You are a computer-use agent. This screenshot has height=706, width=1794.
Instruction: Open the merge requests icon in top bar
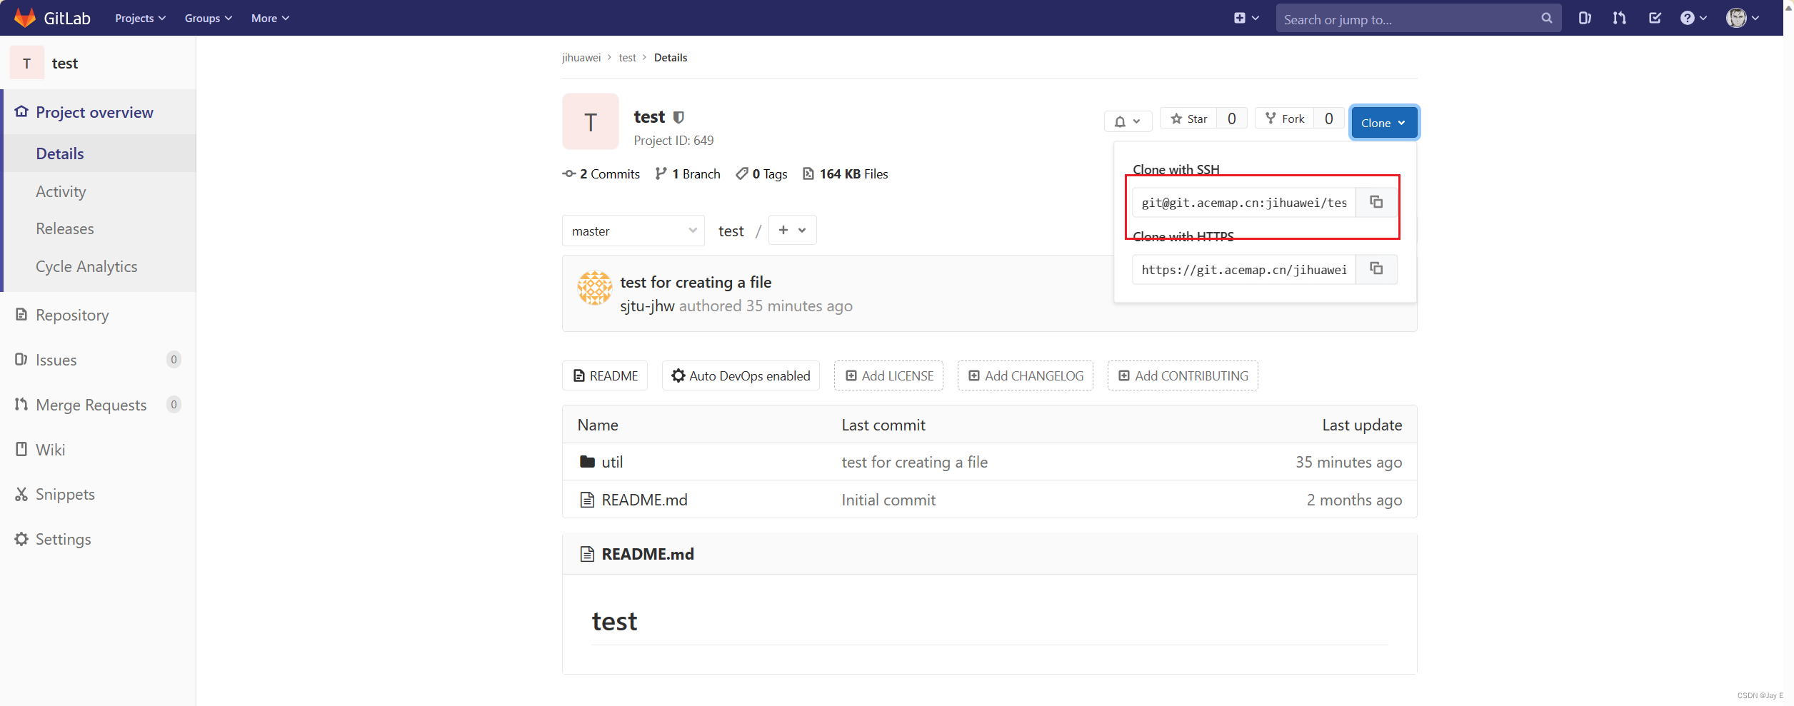[x=1619, y=18]
